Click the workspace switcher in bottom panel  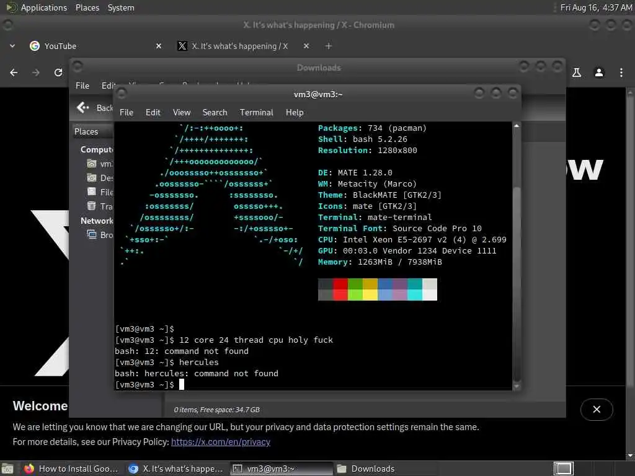coord(563,469)
